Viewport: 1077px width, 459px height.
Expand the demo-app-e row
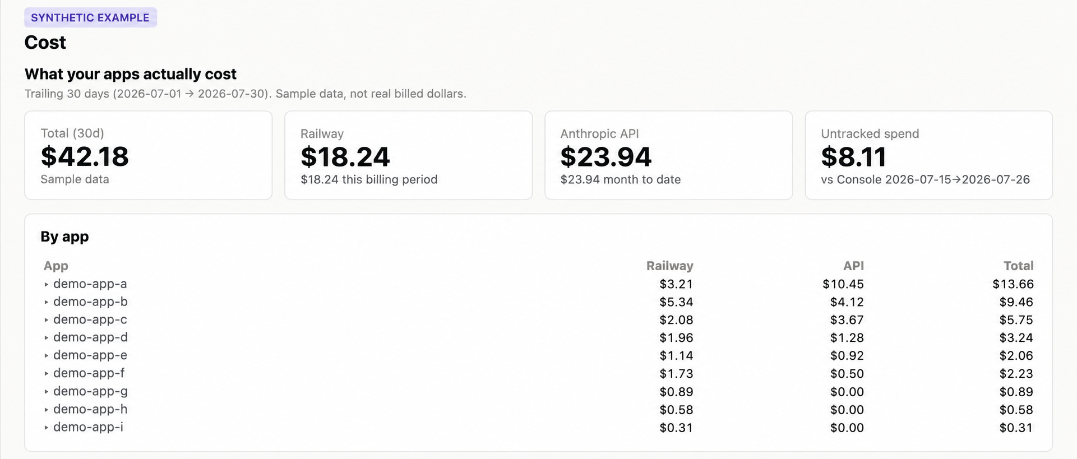47,356
